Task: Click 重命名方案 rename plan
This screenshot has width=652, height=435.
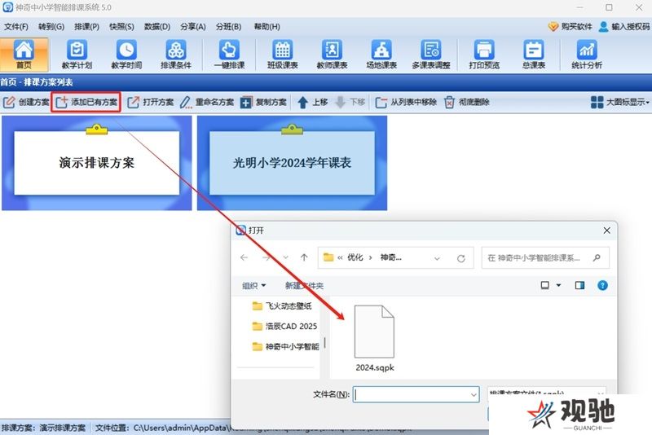Action: [207, 102]
